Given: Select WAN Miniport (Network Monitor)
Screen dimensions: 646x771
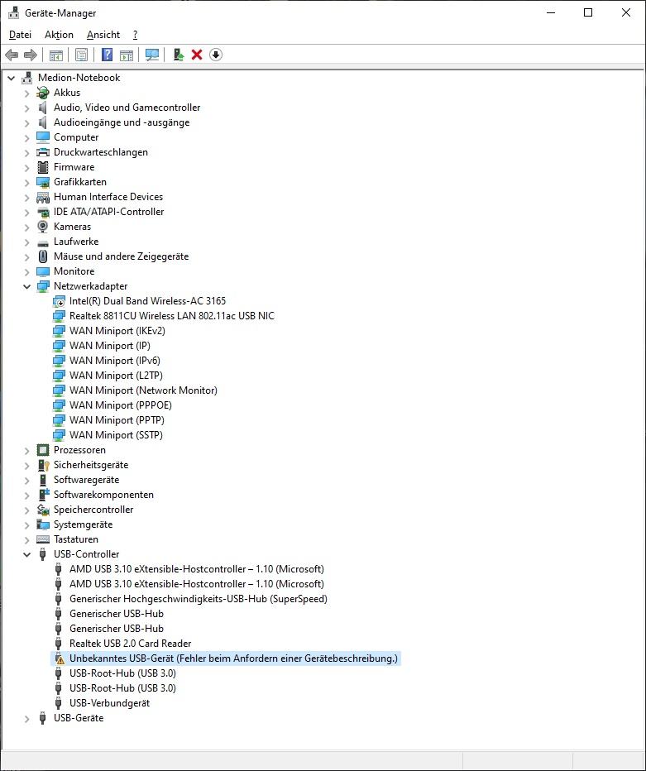Looking at the screenshot, I should click(x=143, y=390).
